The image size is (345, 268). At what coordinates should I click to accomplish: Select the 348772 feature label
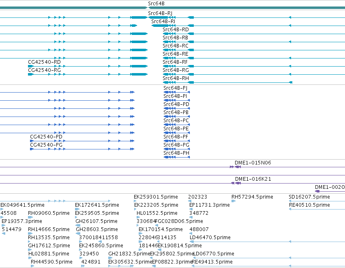pos(199,213)
